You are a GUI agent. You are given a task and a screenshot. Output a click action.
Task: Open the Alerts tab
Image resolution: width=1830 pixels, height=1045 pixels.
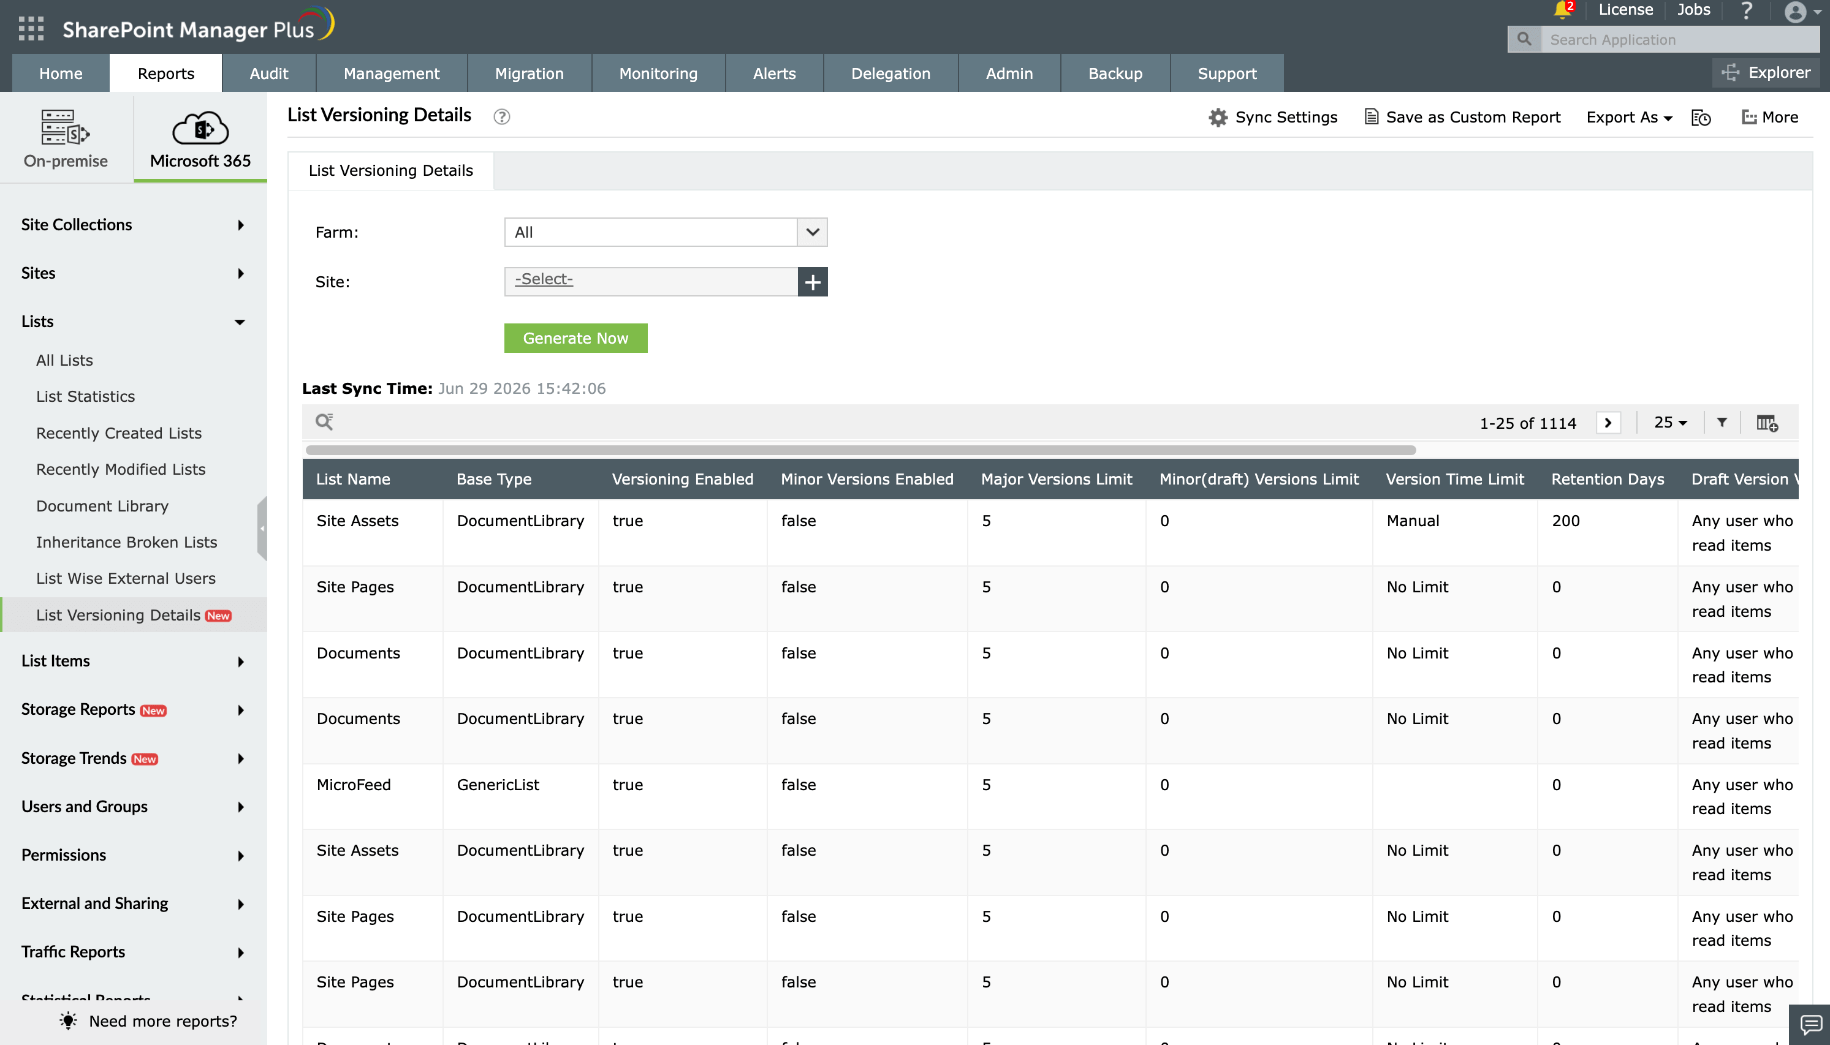pyautogui.click(x=774, y=74)
